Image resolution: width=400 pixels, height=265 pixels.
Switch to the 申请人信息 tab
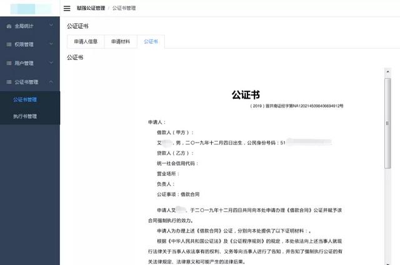[x=86, y=41]
